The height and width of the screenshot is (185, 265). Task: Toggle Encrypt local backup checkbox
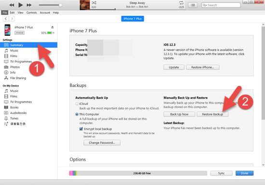81,129
